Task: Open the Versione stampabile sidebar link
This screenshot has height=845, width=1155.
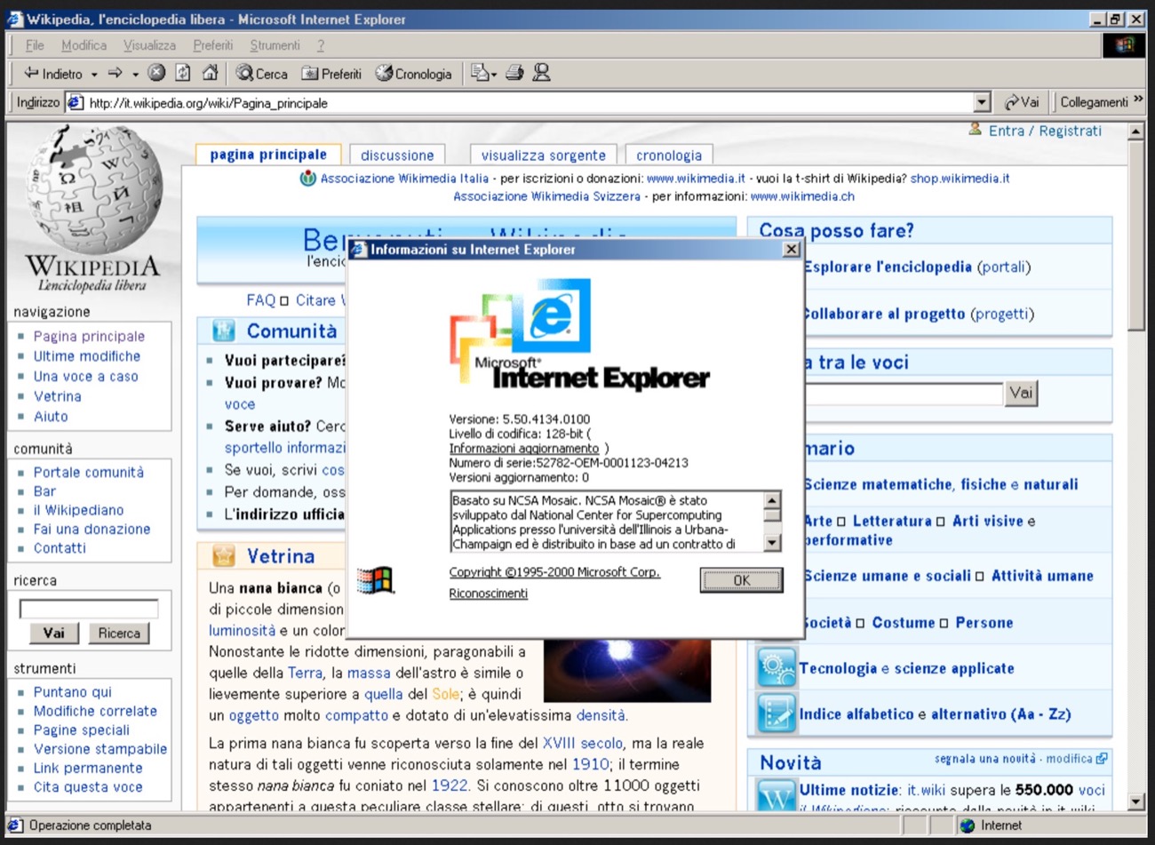Action: tap(100, 749)
